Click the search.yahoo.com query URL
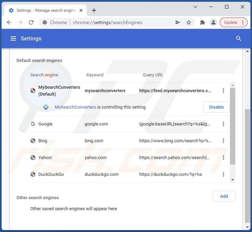Screen dimensions: 252x232 174,158
